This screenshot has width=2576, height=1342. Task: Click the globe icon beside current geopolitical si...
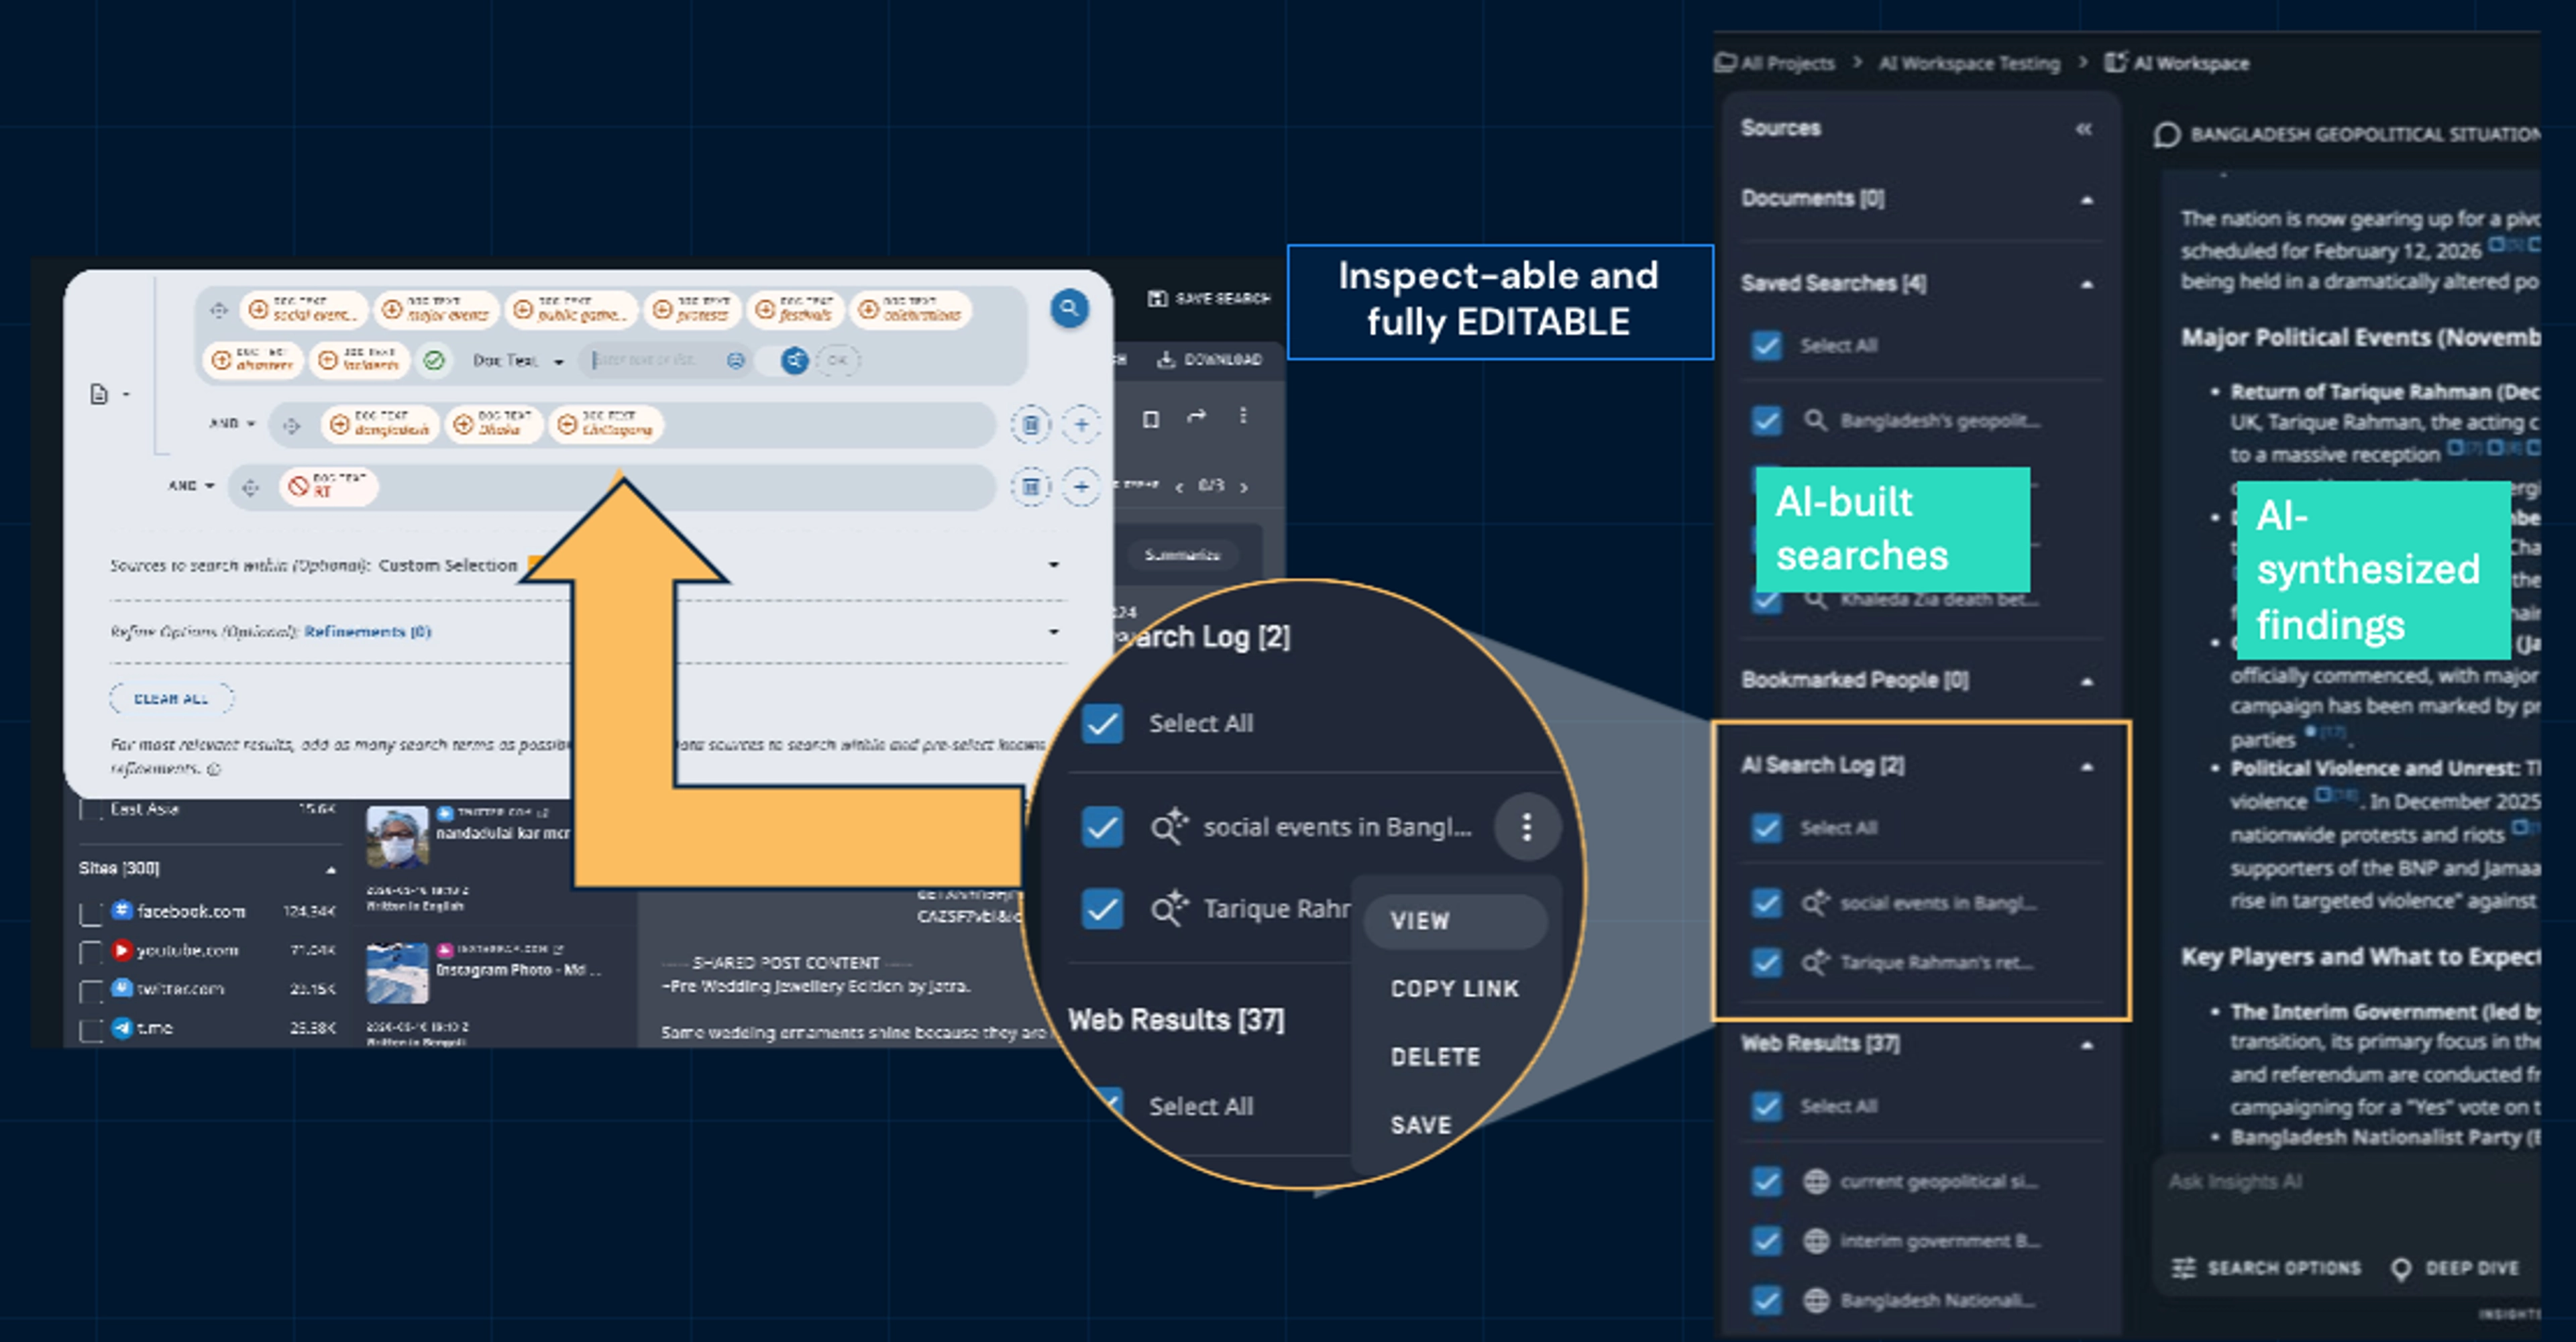1816,1181
